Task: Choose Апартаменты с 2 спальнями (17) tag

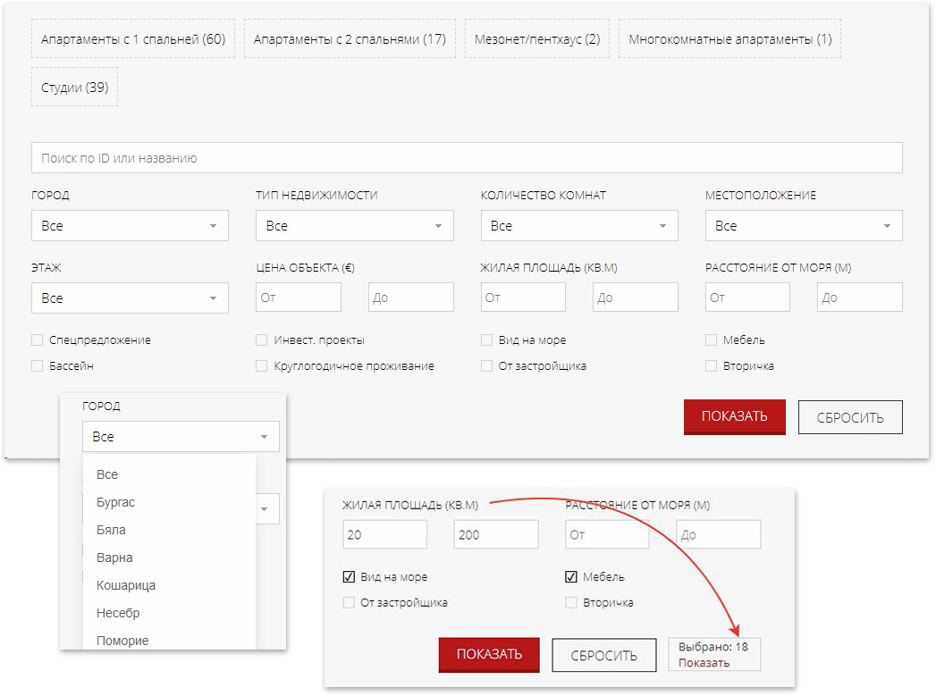Action: (350, 39)
